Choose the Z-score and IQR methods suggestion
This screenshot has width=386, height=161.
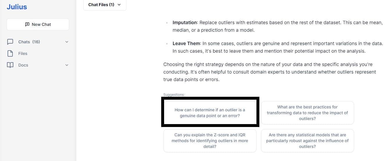point(210,141)
